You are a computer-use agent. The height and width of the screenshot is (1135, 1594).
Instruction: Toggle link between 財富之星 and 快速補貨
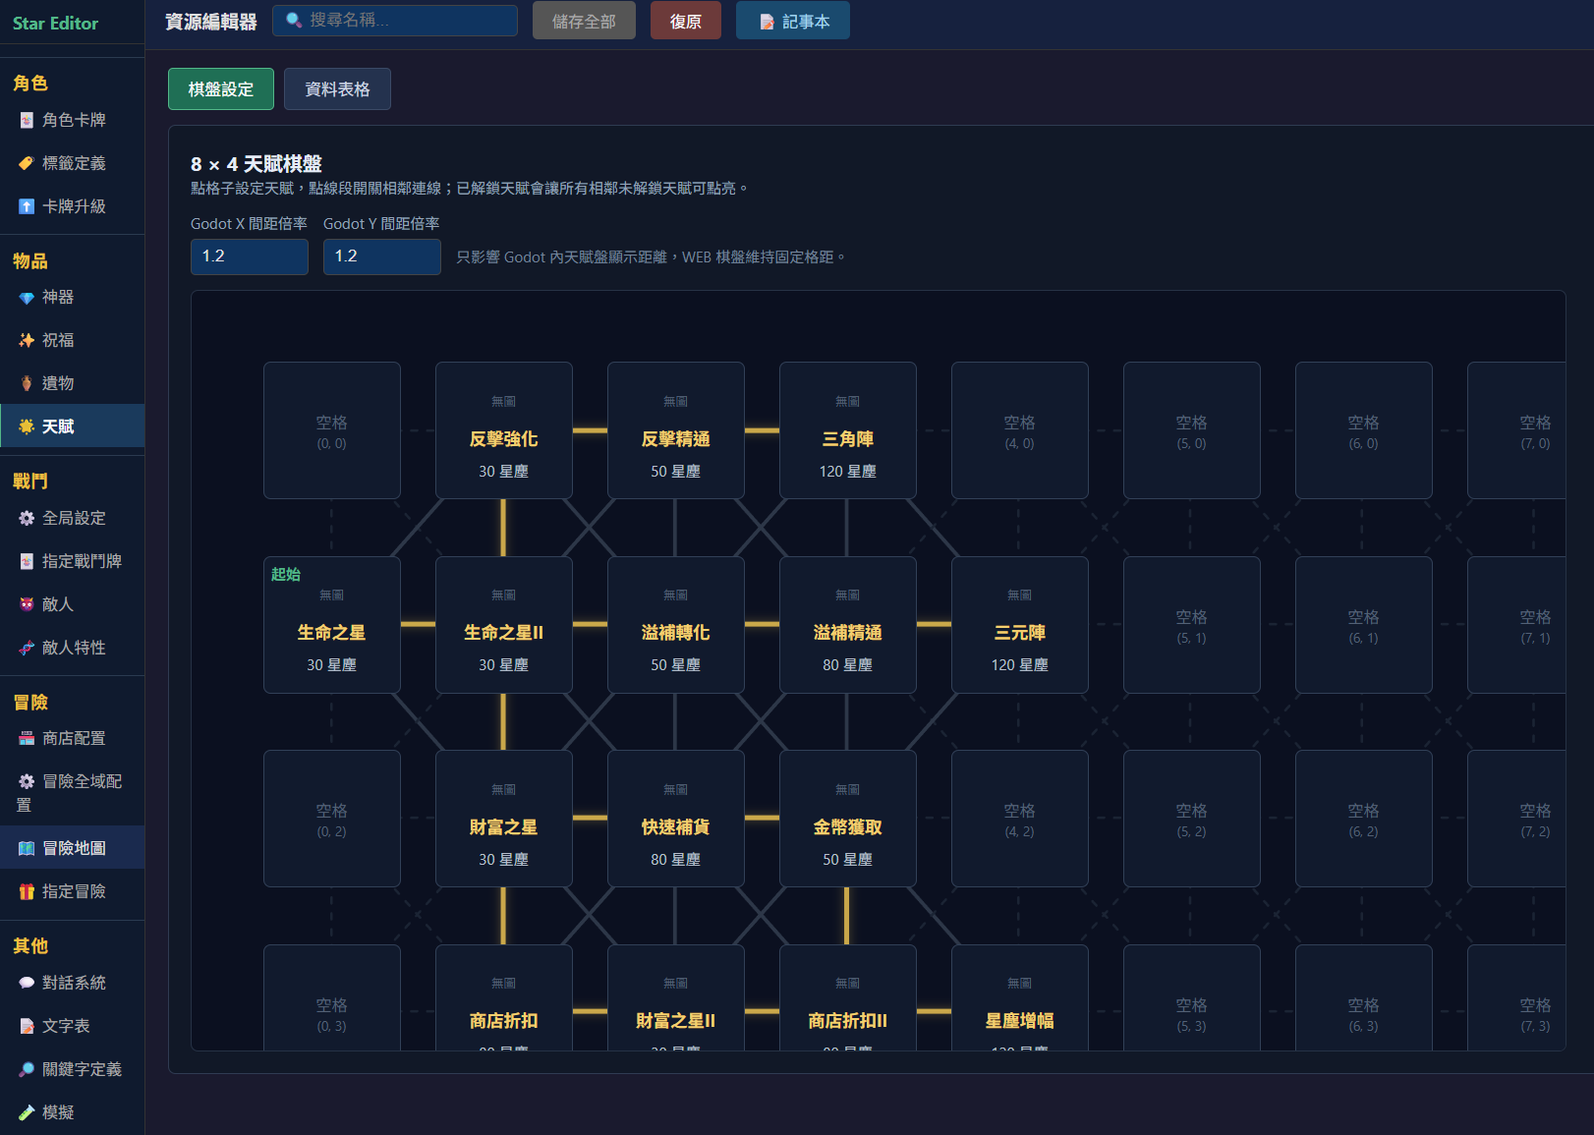[590, 818]
